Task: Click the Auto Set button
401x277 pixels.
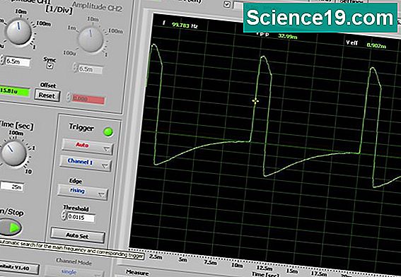Action: 78,235
